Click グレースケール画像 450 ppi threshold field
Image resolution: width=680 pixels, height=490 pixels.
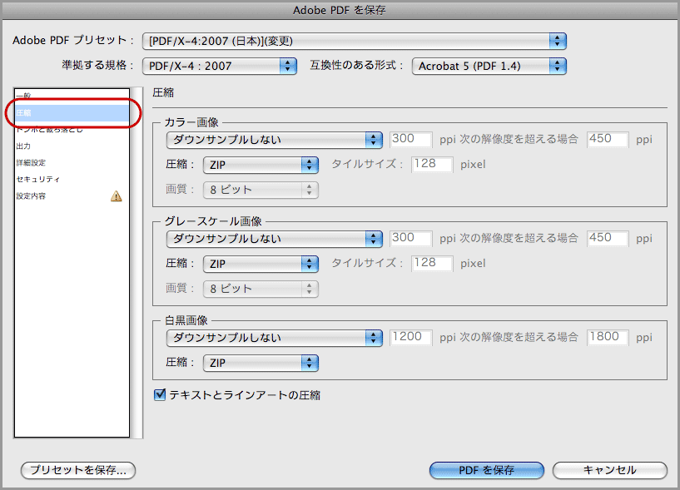pos(608,238)
